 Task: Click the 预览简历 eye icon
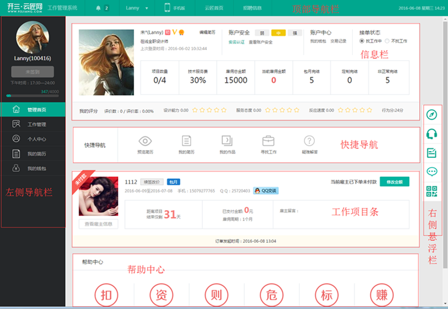tap(145, 141)
